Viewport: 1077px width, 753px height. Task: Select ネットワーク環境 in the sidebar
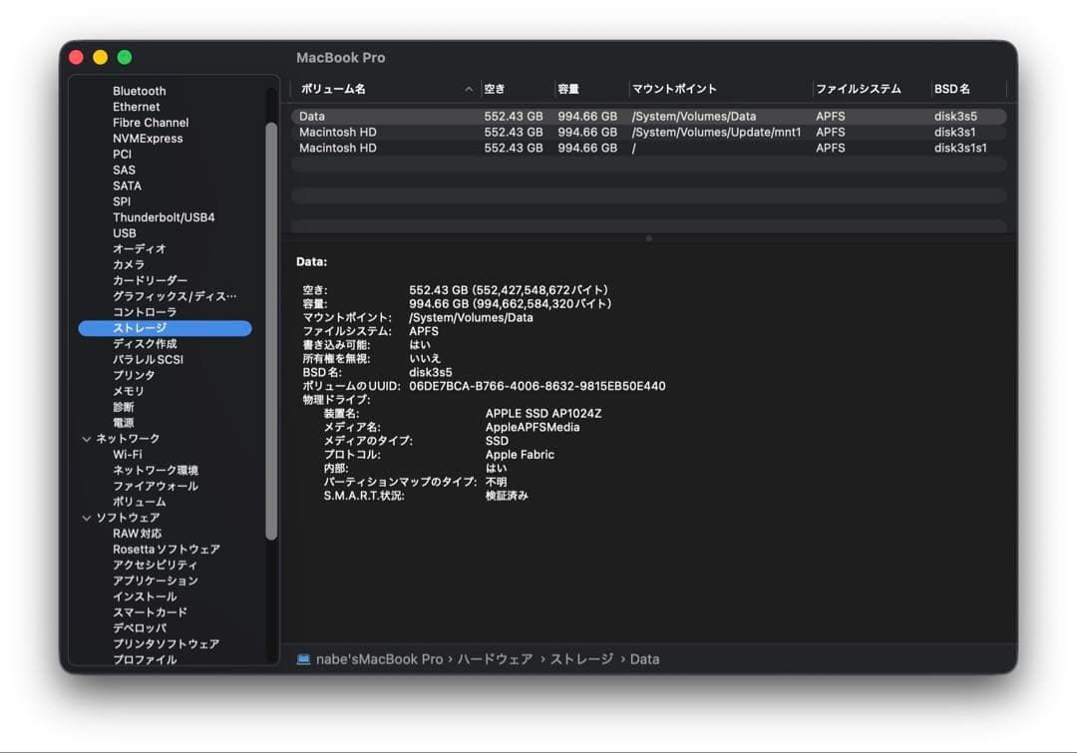156,470
